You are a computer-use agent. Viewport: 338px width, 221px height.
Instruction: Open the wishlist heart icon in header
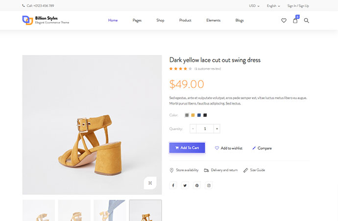pyautogui.click(x=284, y=21)
